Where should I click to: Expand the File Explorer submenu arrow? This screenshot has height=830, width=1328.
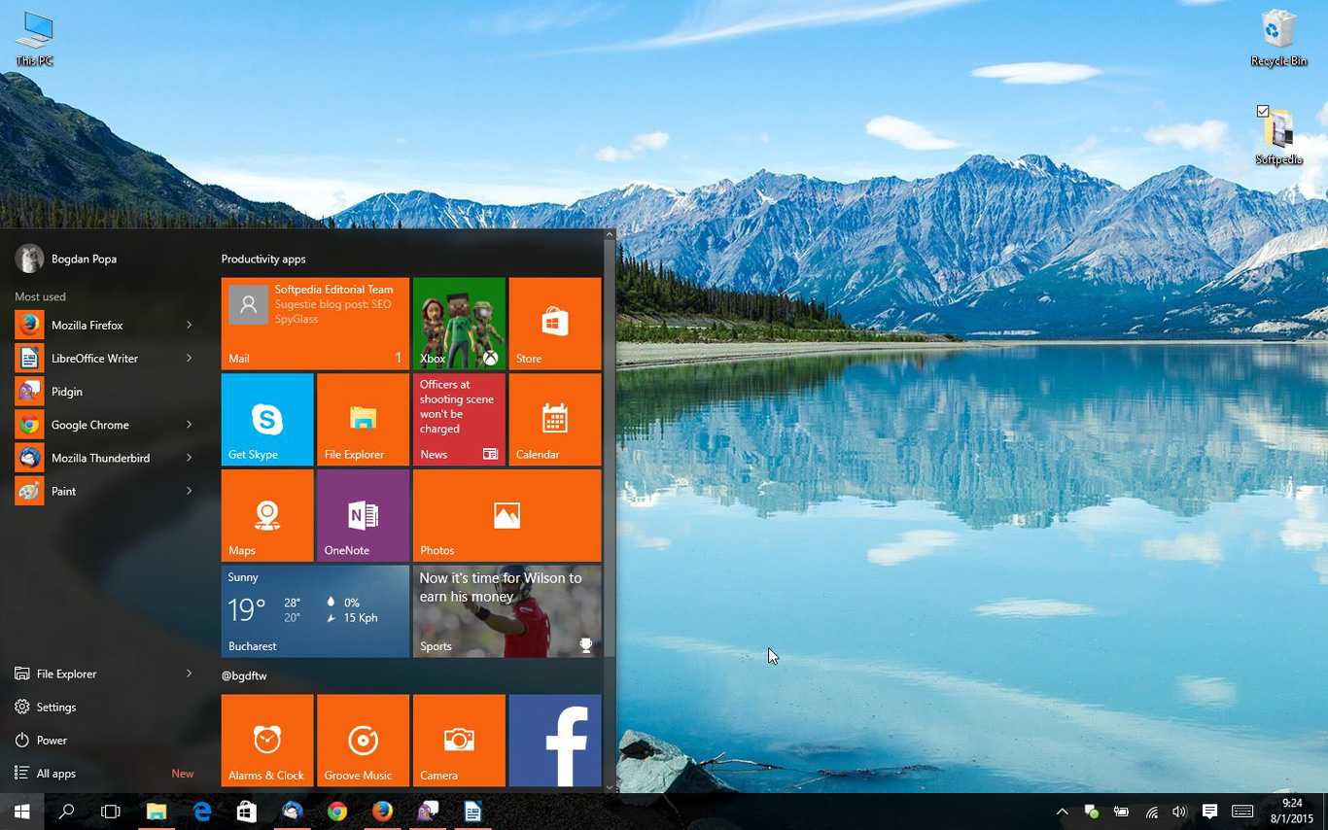coord(190,674)
